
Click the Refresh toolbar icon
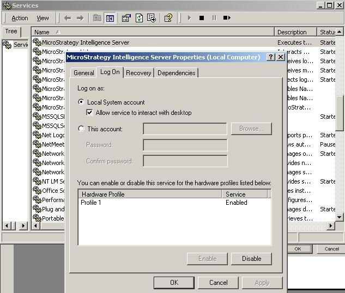coord(139,18)
